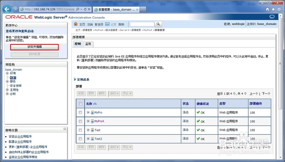This screenshot has width=285, height=162.
Task: Click the console search input field
Action: tap(142, 24)
